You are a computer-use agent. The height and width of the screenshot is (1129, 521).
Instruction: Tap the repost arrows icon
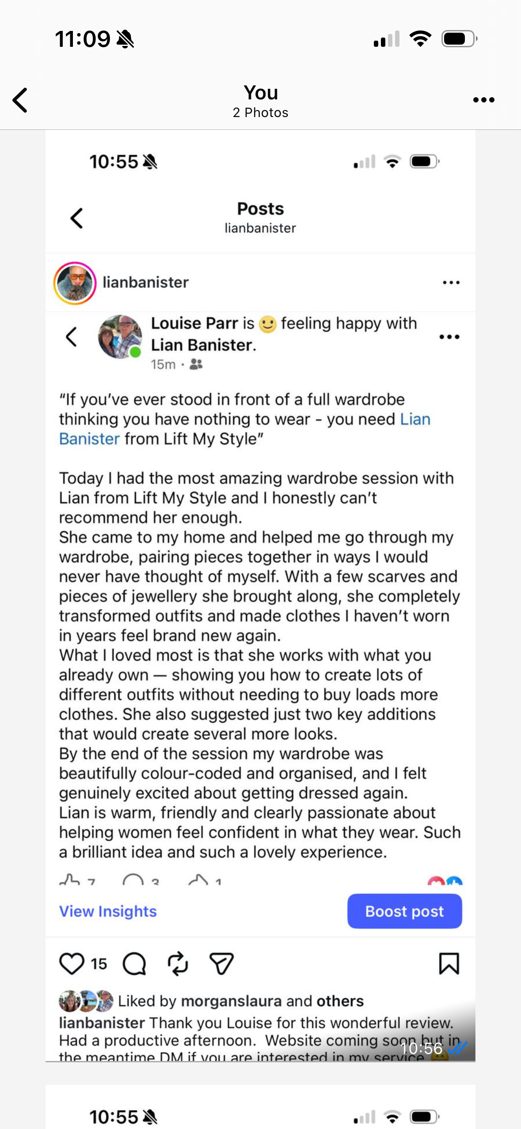(x=178, y=963)
